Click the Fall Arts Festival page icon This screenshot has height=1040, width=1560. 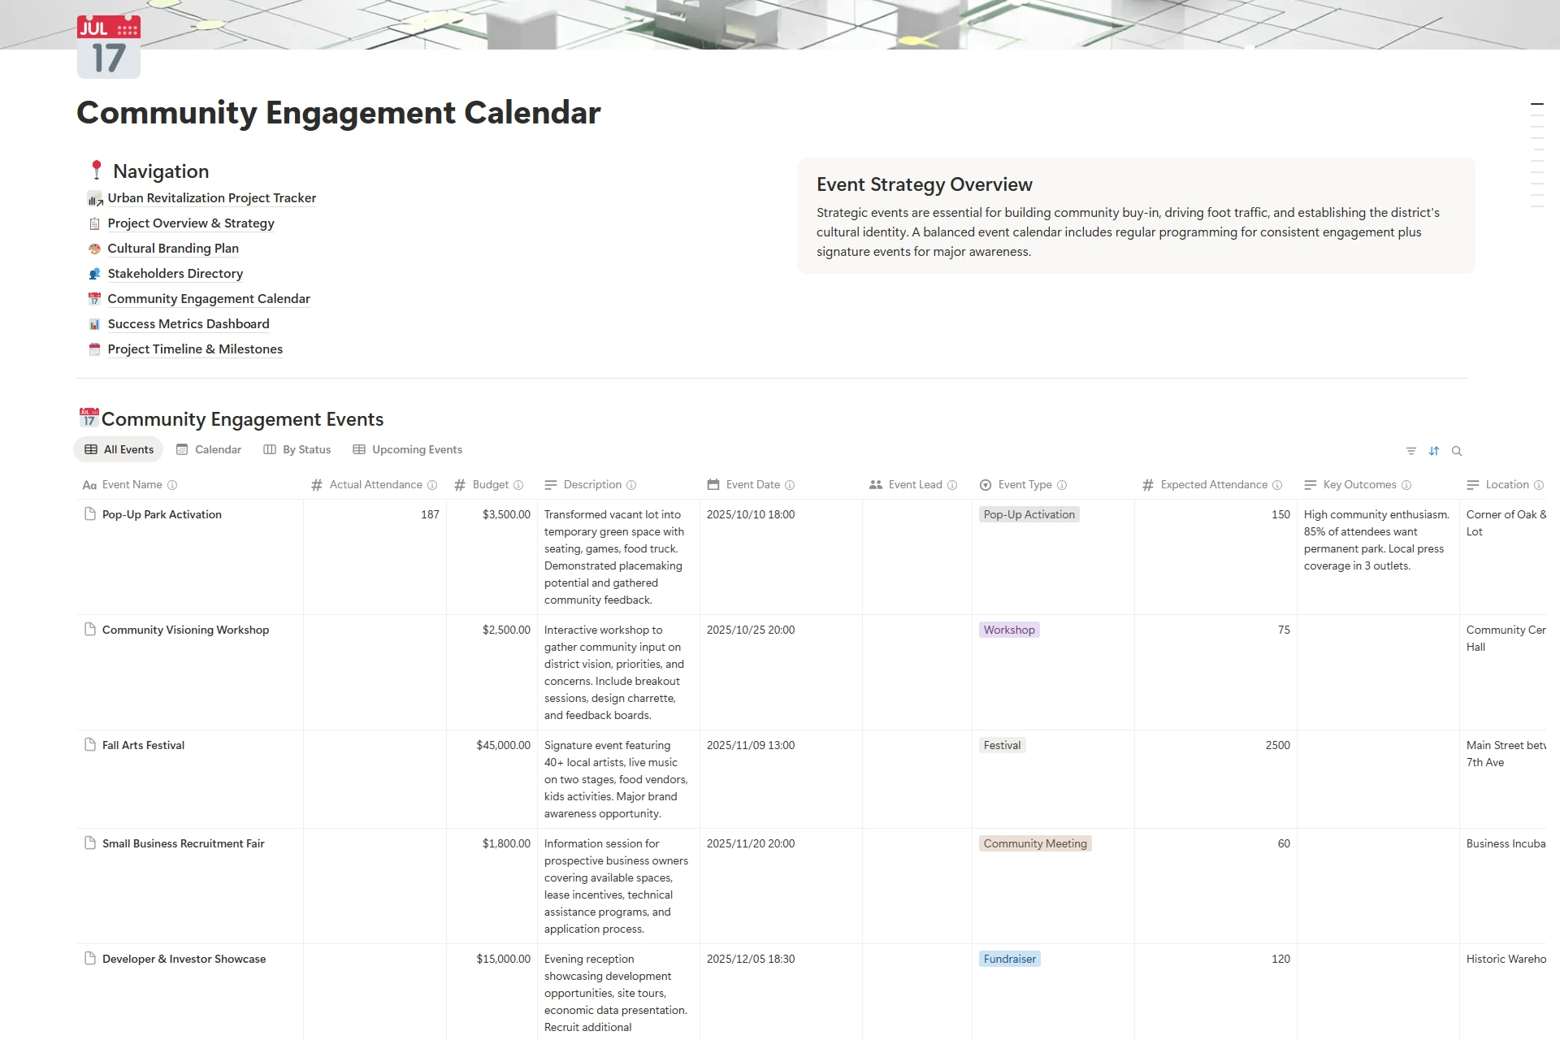coord(90,745)
